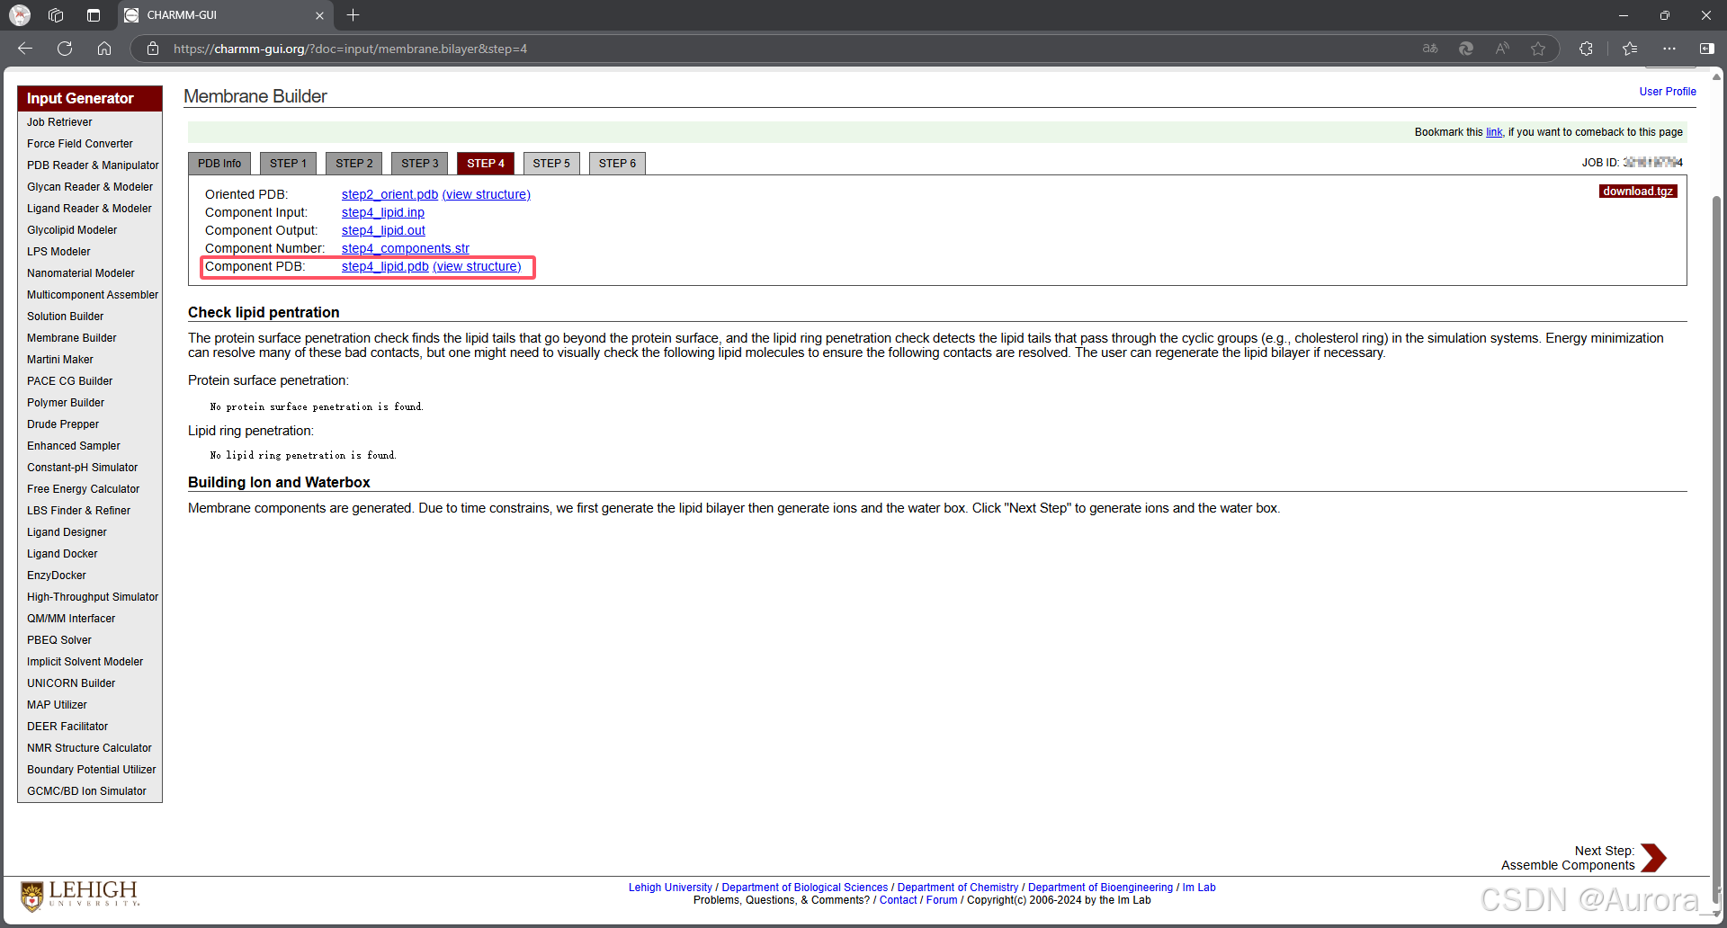The width and height of the screenshot is (1727, 928).
Task: Select the active STEP 4 tab
Action: 486,164
